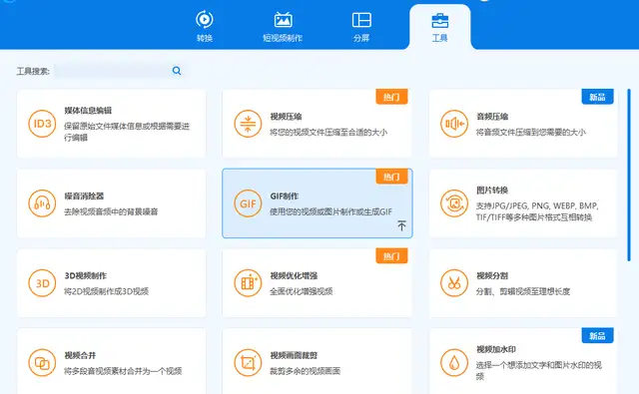Select the 工具 tab

click(439, 27)
